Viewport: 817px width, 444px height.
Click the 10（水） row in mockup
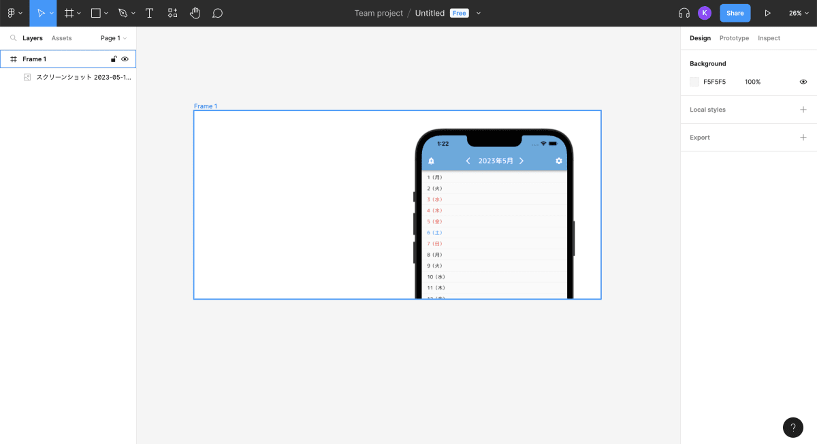(x=494, y=277)
